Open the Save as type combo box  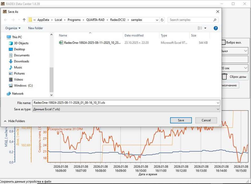click(126, 109)
